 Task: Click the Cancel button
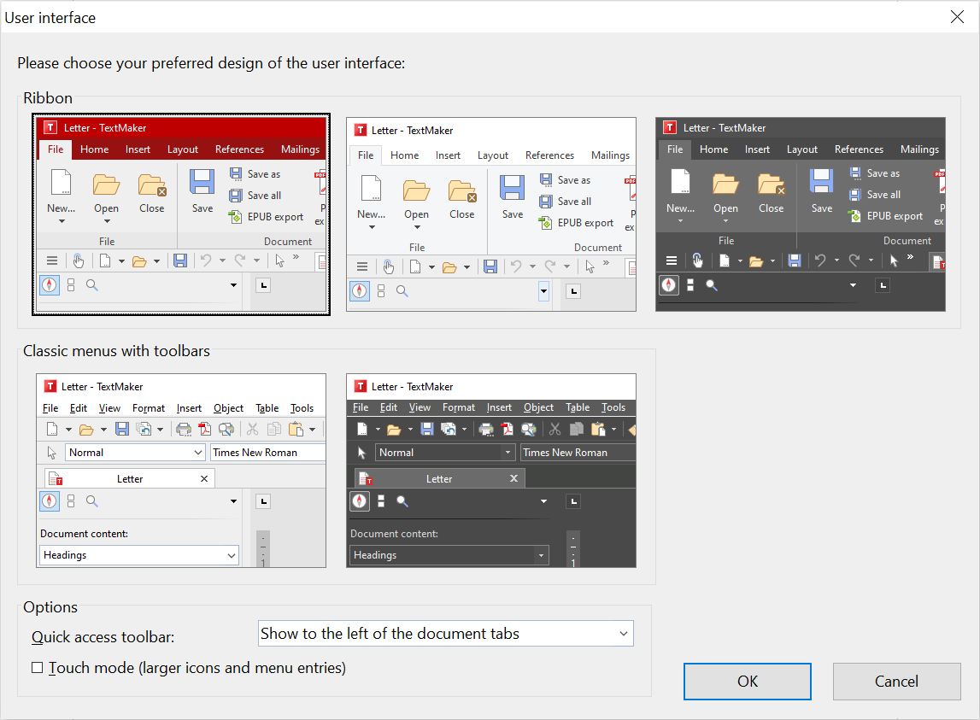(x=896, y=682)
